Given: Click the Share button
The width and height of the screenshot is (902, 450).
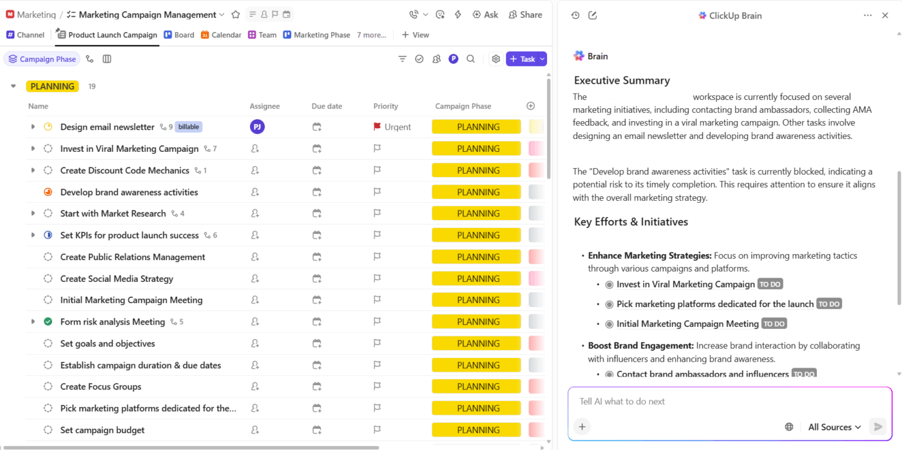Looking at the screenshot, I should (525, 14).
